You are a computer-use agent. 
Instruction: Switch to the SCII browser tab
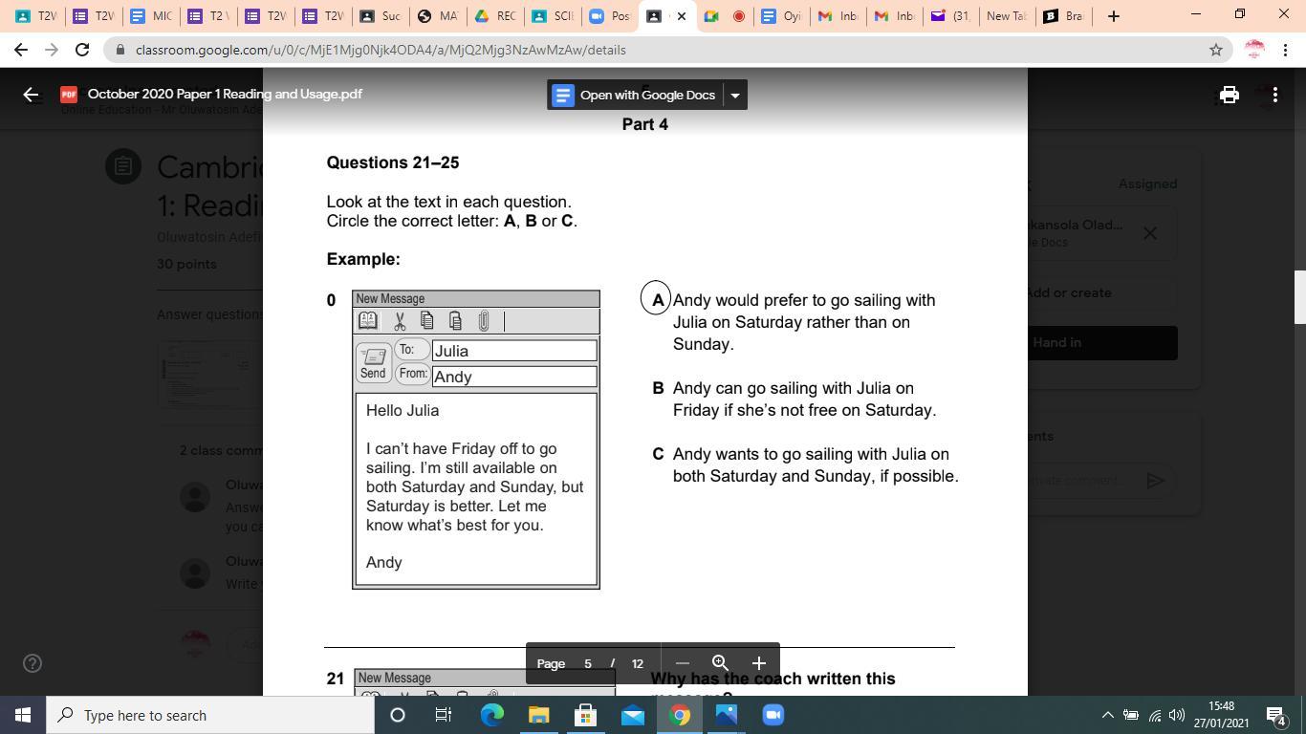click(x=552, y=16)
